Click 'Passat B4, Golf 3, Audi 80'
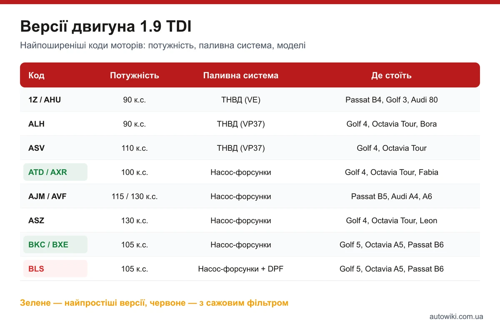Image resolution: width=500 pixels, height=329 pixels. 392,100
